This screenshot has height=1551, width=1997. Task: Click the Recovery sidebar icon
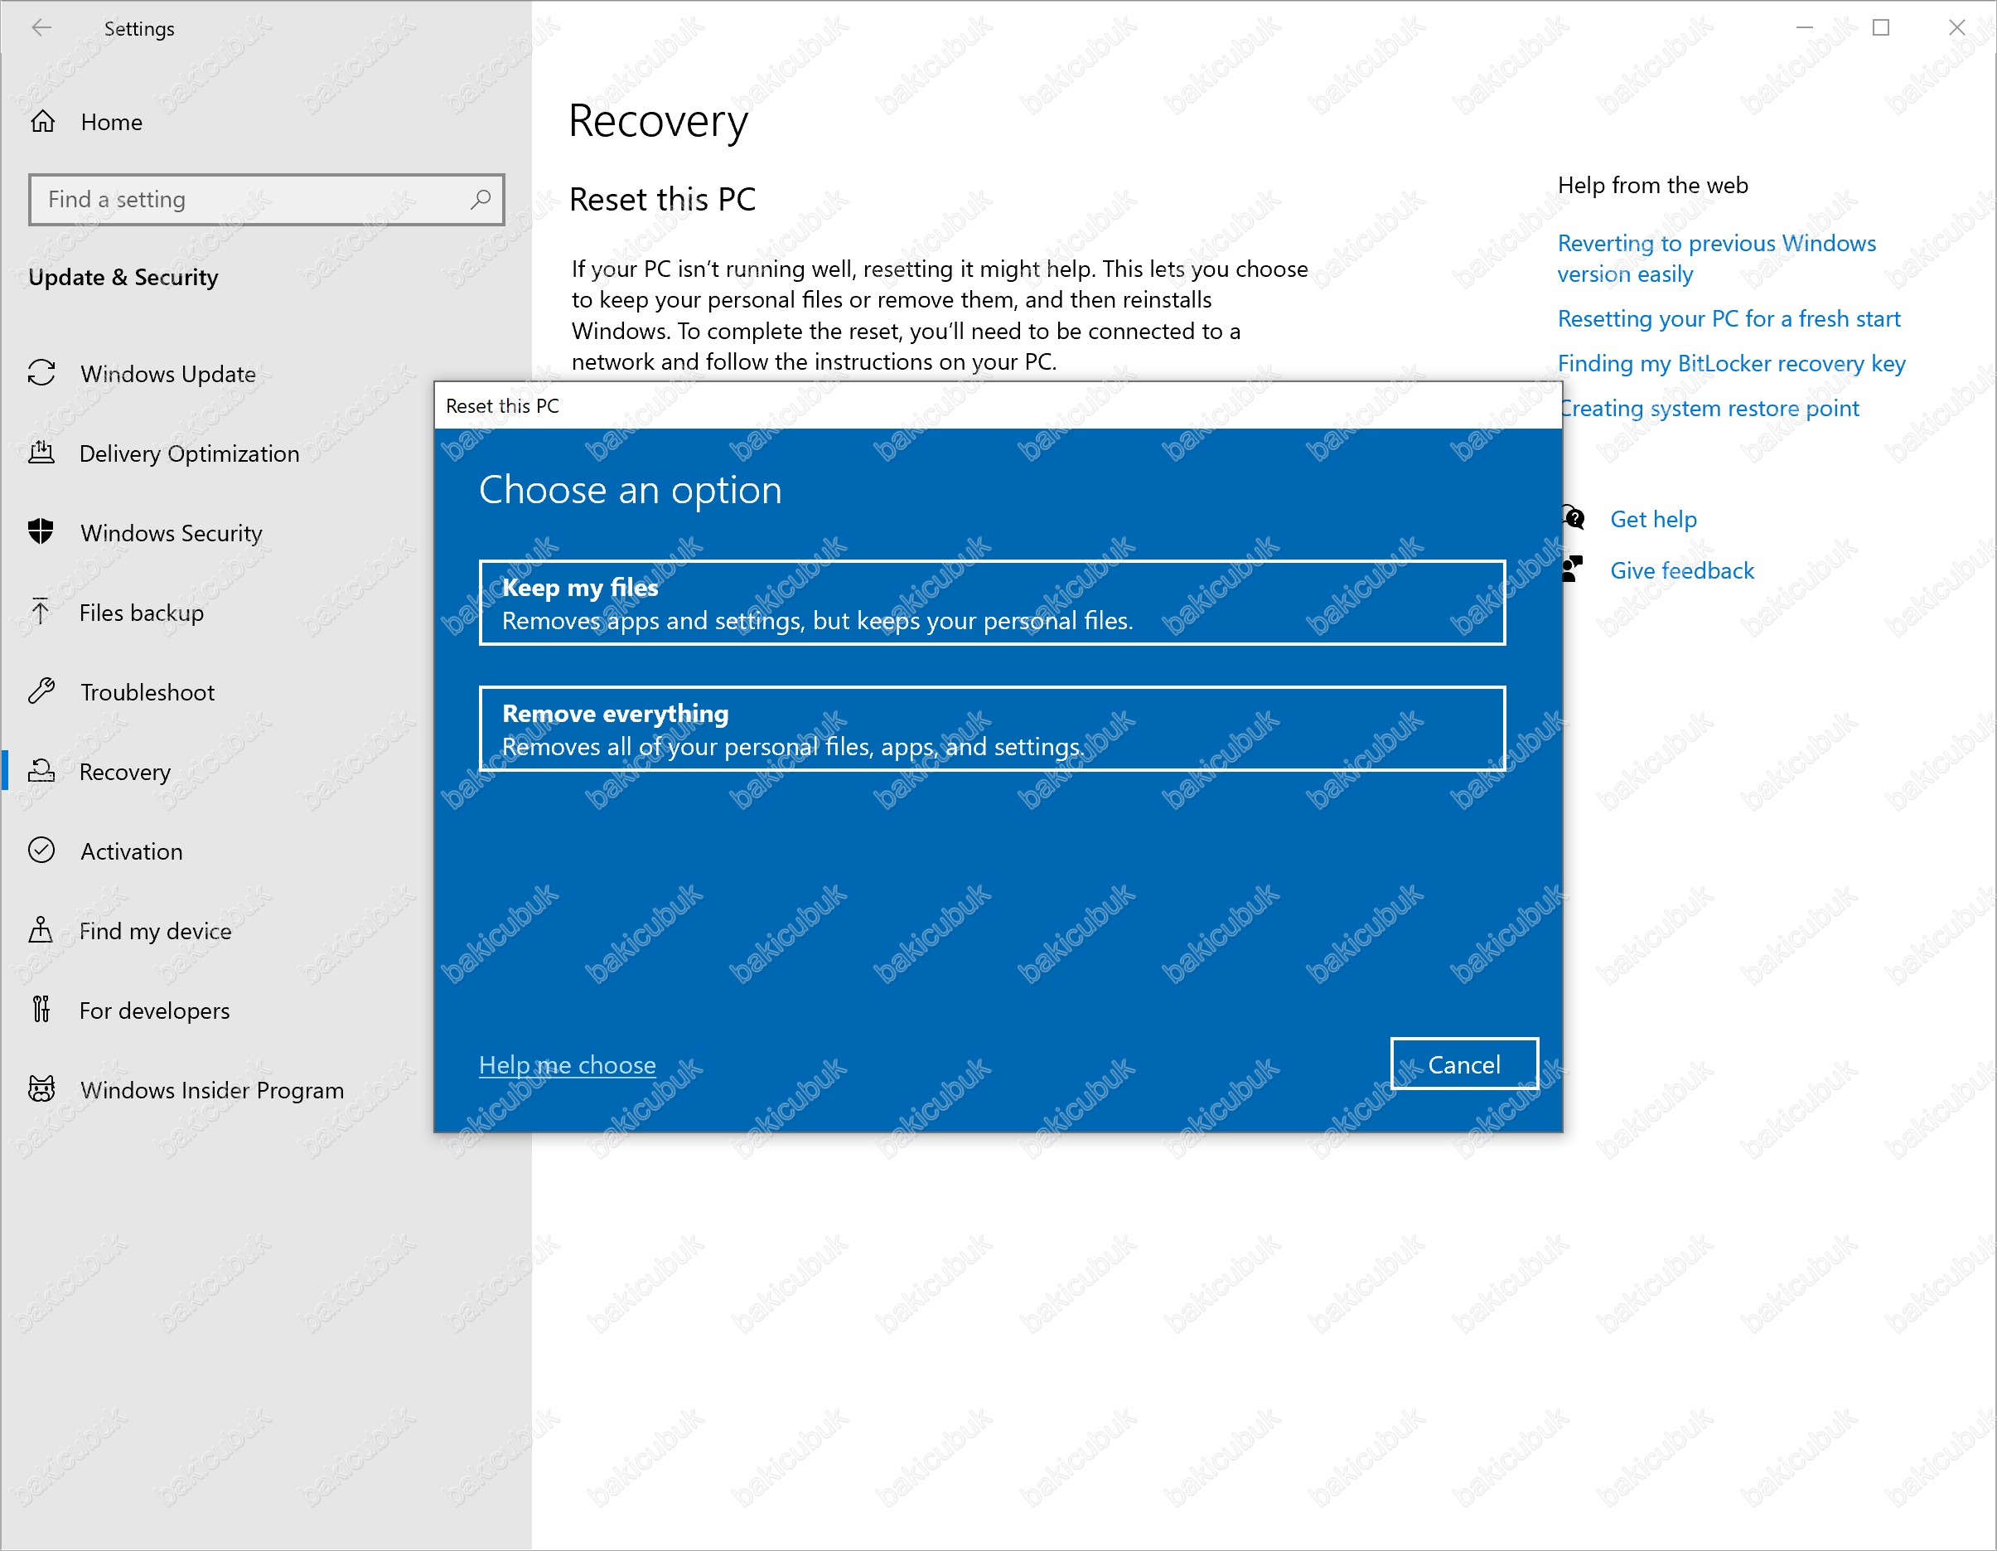(x=42, y=771)
